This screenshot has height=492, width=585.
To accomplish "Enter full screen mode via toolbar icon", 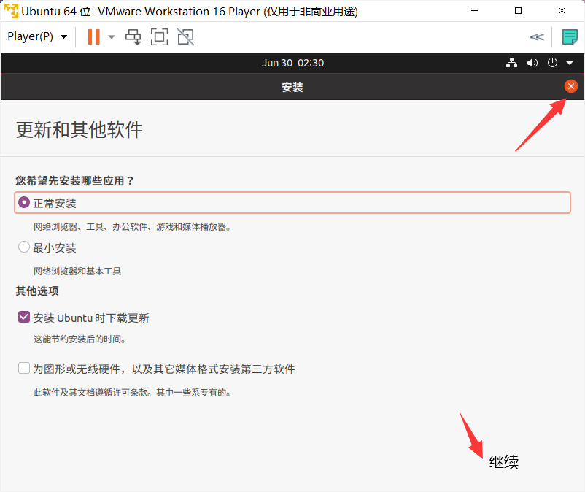I will tap(159, 36).
